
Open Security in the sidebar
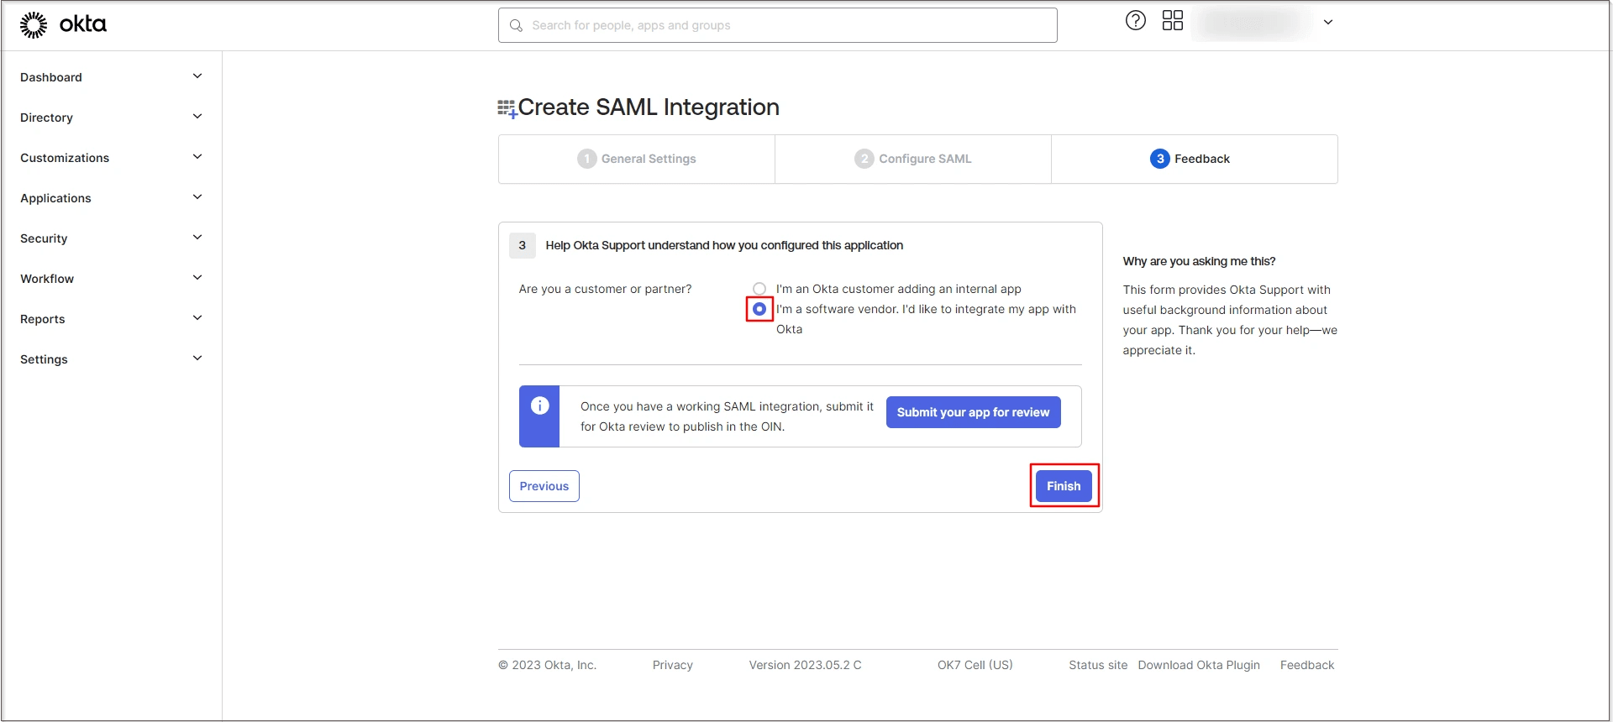(44, 238)
